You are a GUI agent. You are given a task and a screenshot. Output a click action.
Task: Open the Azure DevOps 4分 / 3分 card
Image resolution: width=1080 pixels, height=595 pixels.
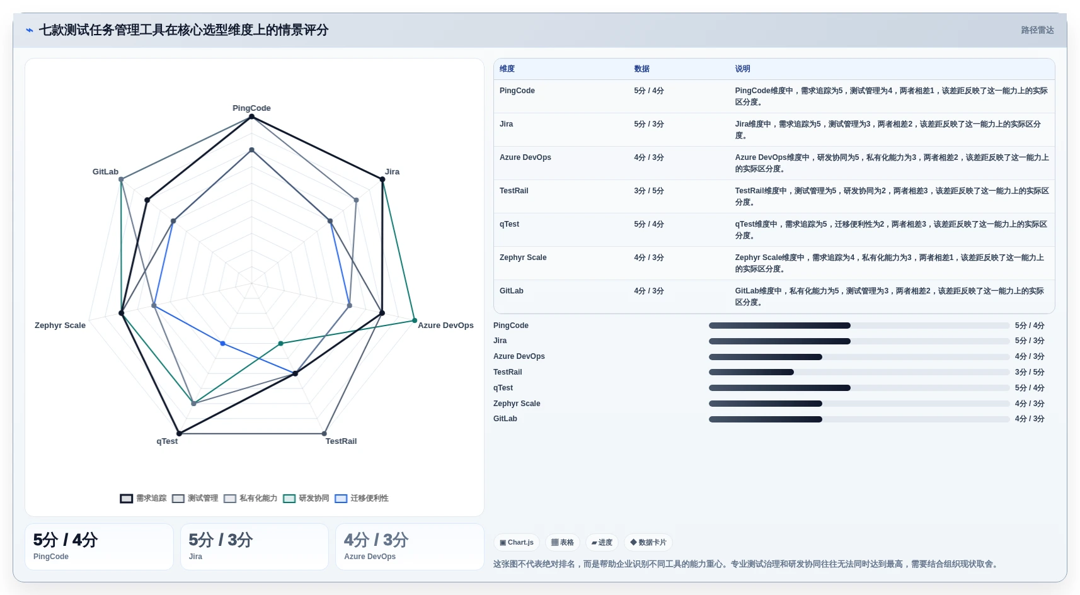pyautogui.click(x=410, y=547)
